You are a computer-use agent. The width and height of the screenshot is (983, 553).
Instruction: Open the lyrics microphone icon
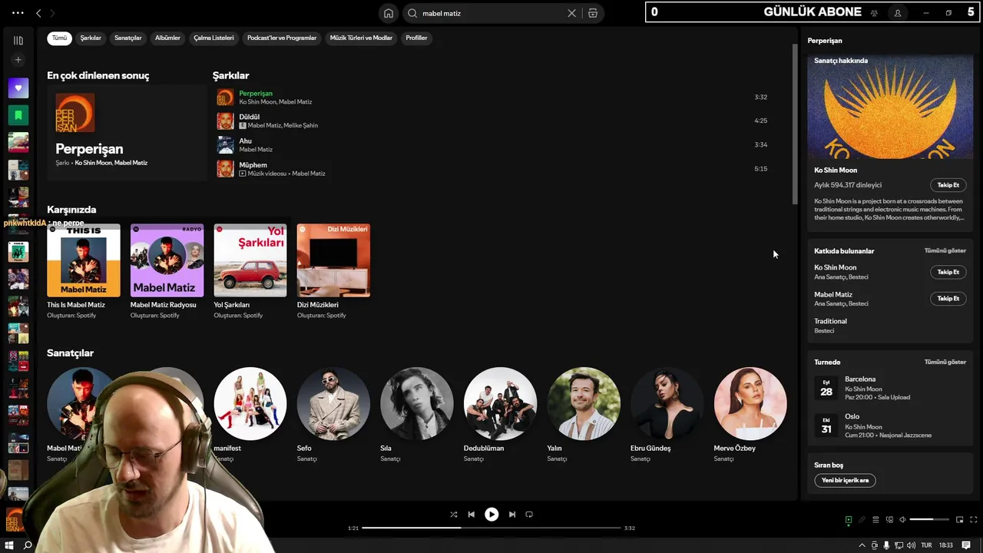point(862,520)
